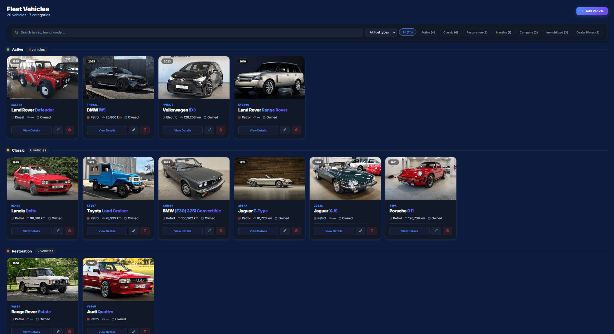Viewport: 614px width, 334px height.
Task: Delete the Jaguar E-Type vehicle
Action: coord(296,231)
